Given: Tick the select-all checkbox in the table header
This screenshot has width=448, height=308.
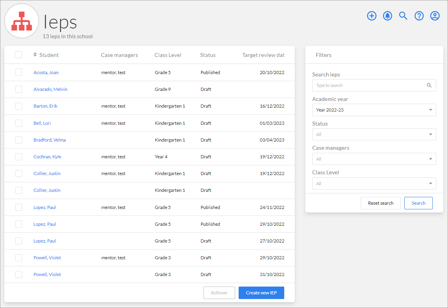Looking at the screenshot, I should [18, 55].
